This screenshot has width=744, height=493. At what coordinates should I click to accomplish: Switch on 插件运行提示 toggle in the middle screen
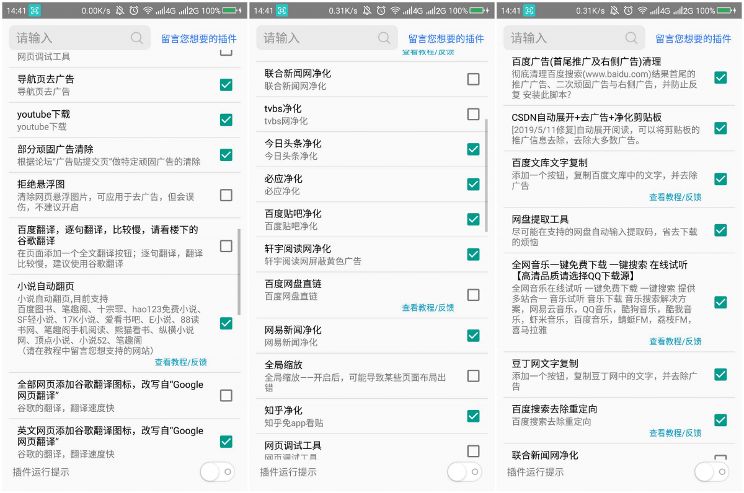(464, 472)
